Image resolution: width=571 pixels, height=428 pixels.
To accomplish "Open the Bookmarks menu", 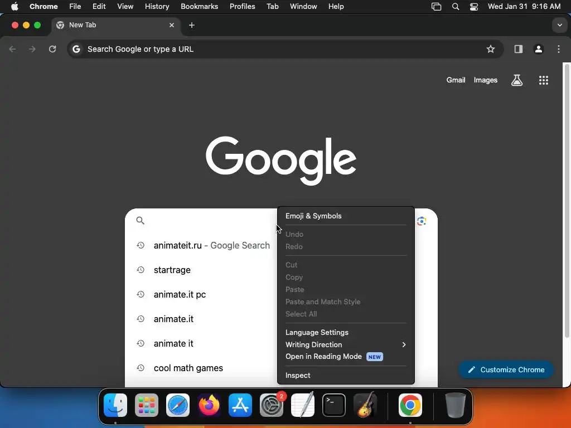I will coord(199,7).
